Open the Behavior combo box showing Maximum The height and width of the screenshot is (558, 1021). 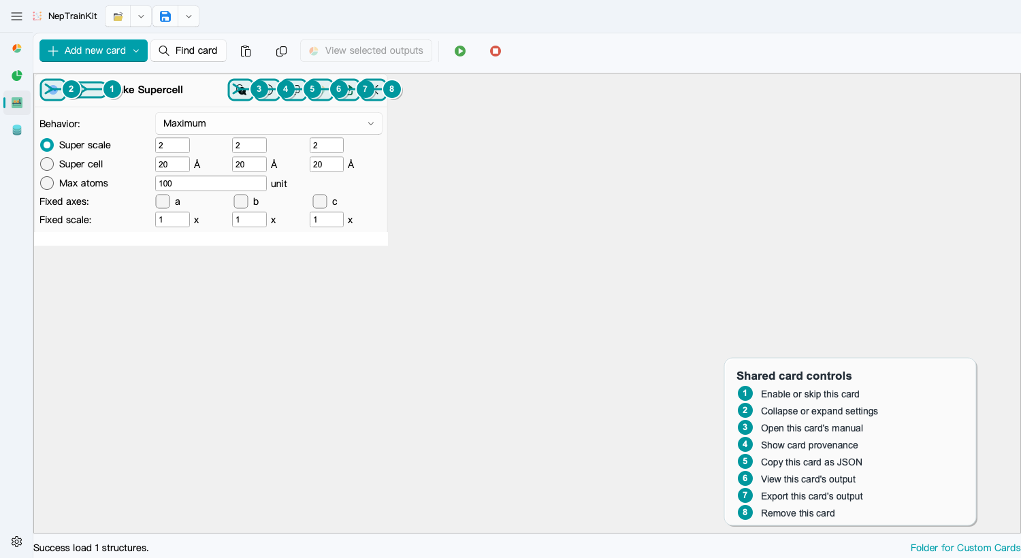269,123
